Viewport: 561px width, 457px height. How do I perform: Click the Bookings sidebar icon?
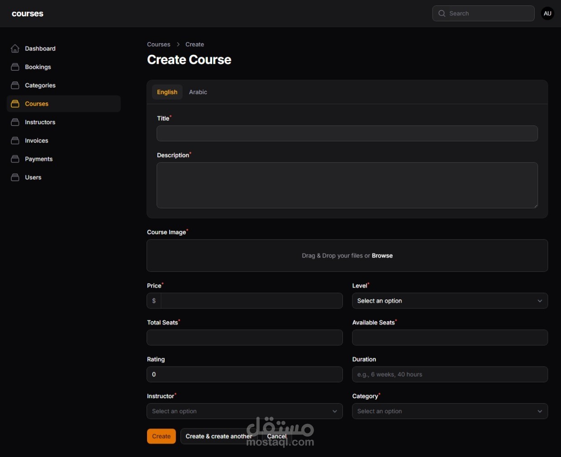[15, 67]
